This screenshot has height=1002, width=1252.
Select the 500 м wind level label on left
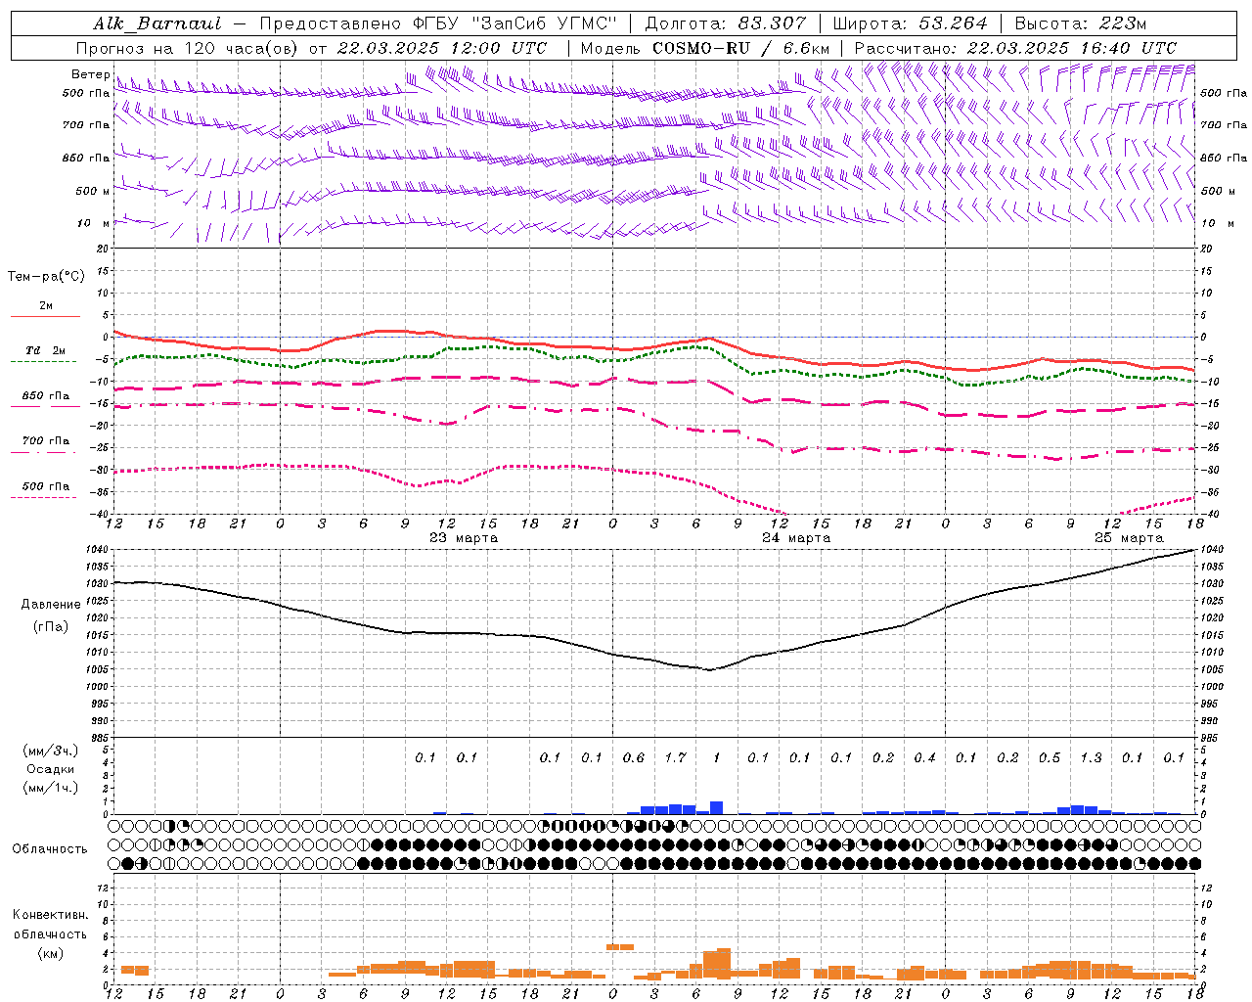[x=93, y=191]
